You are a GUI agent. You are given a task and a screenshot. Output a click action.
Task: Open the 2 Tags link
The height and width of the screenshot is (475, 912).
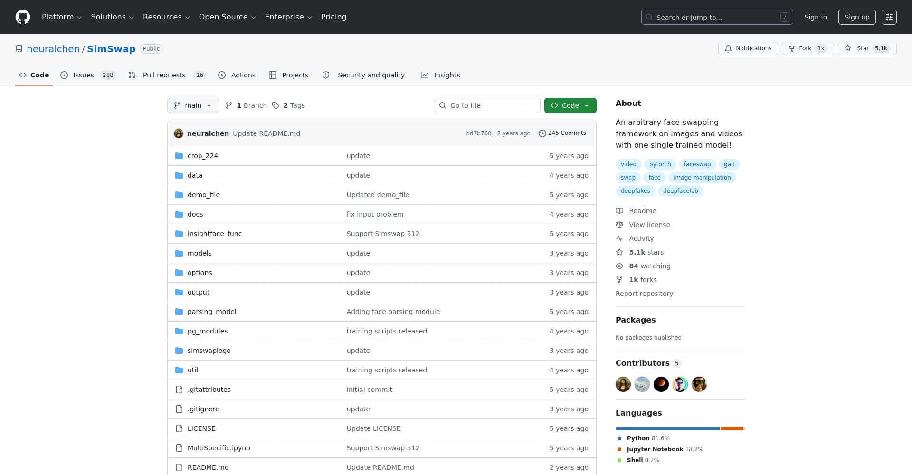tap(289, 105)
